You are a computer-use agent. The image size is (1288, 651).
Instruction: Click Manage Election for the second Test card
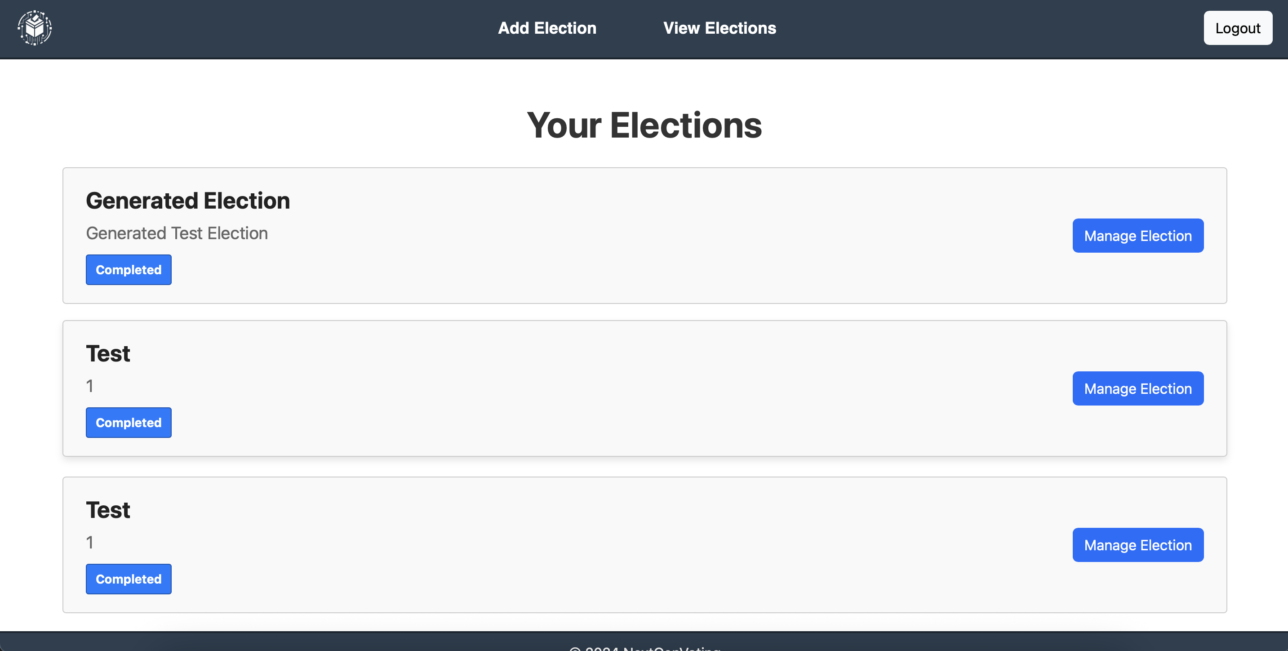tap(1137, 388)
